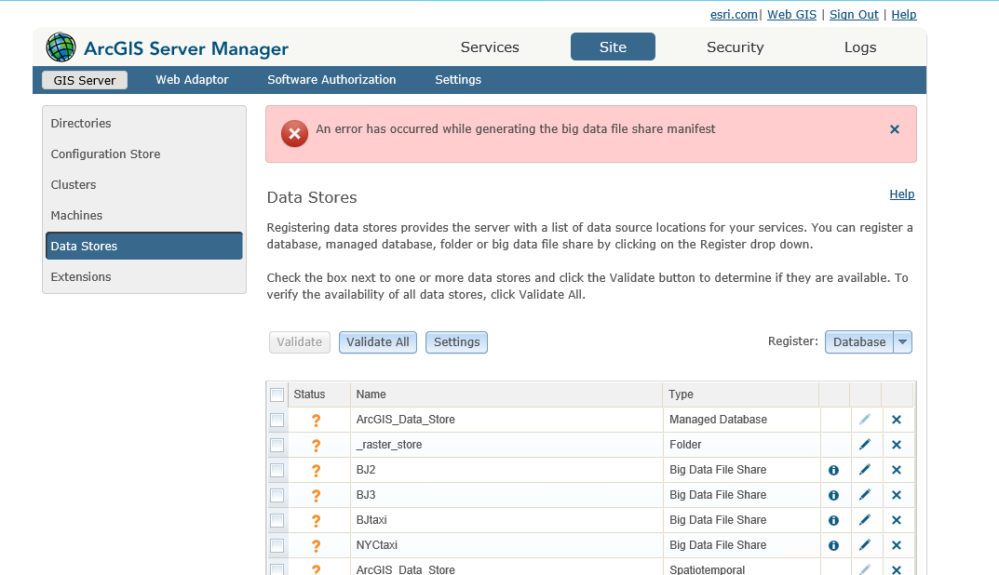This screenshot has width=999, height=575.
Task: Click the top-right Help link
Action: coord(903,15)
